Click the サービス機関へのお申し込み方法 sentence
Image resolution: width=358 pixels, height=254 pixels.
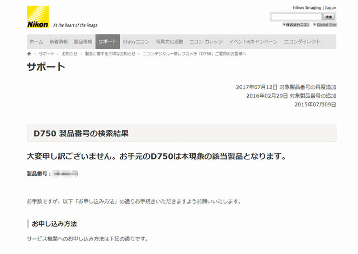pyautogui.click(x=87, y=239)
